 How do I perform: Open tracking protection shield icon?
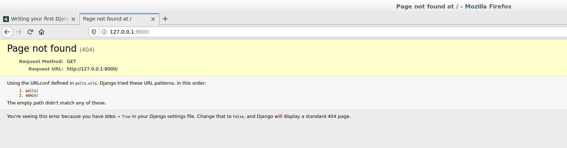pos(94,32)
